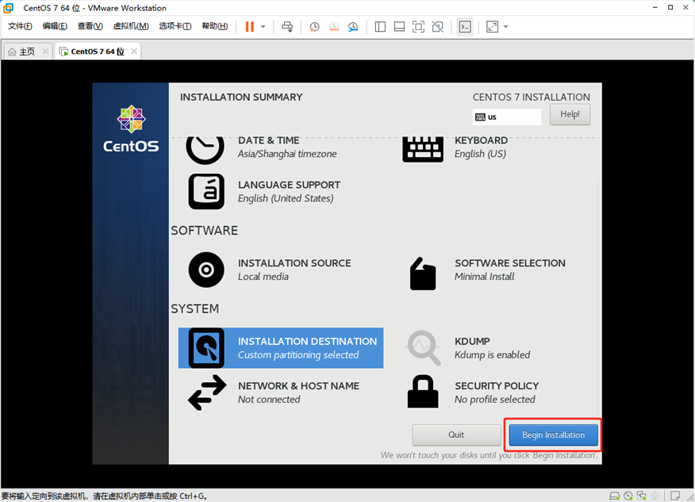Expand the stretch display dropdown arrow

pyautogui.click(x=505, y=27)
